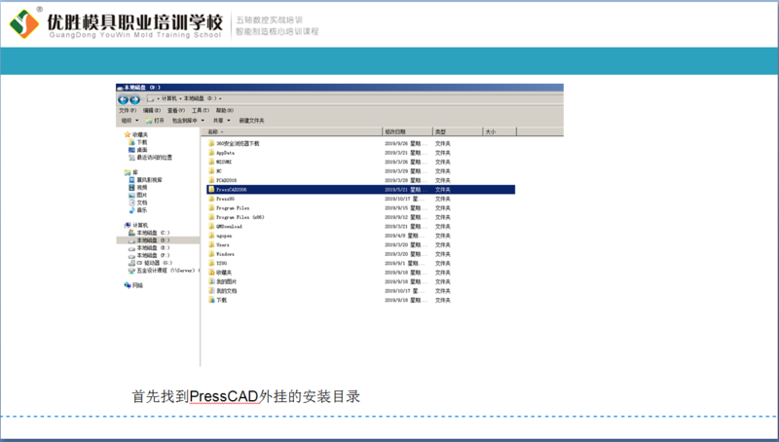Viewport: 779px width, 442px height.
Task: Click the 文件夹 type in YSUG row
Action: pyautogui.click(x=443, y=263)
